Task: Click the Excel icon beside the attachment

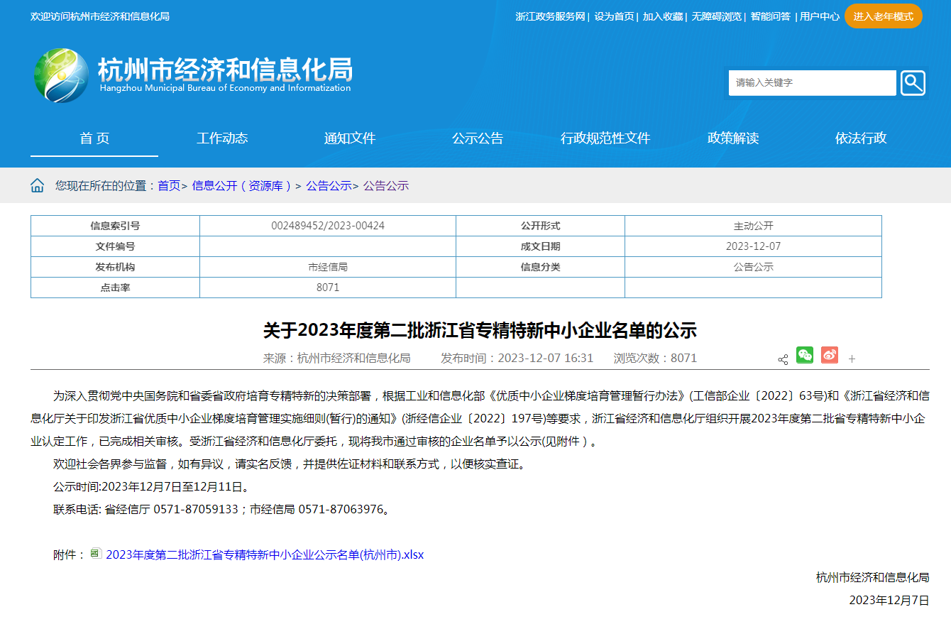Action: [94, 554]
